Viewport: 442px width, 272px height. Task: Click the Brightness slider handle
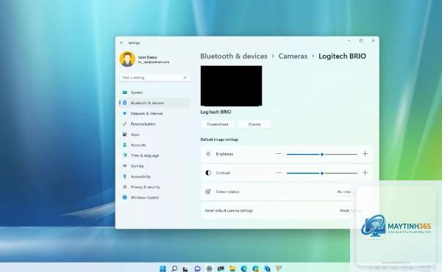click(322, 154)
